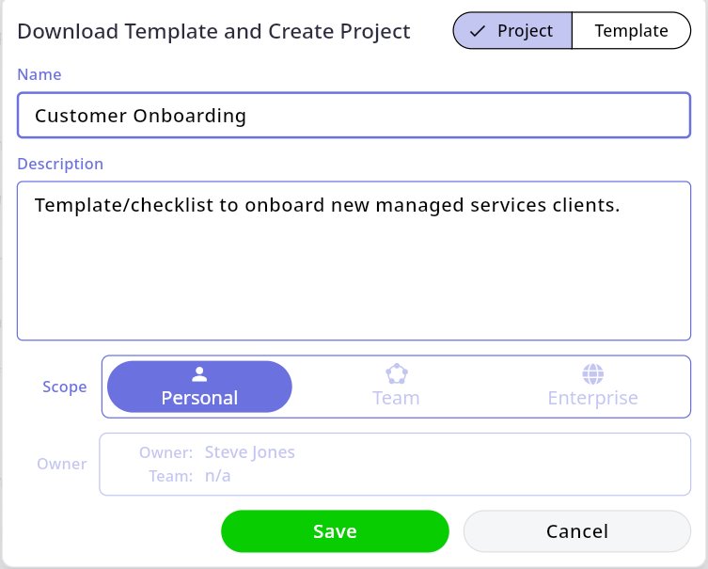Screen dimensions: 708x569
Task: Click the Name field label
Action: coord(39,74)
